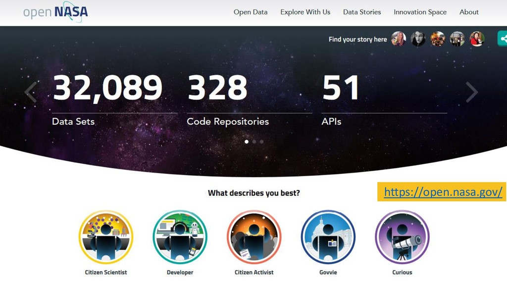Viewport: 507px width, 285px height.
Task: Select the Citizen Activist persona icon
Action: coord(254,237)
